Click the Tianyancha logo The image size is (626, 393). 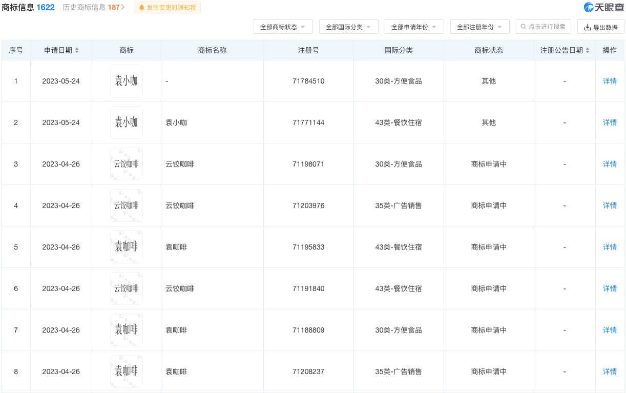click(x=603, y=8)
